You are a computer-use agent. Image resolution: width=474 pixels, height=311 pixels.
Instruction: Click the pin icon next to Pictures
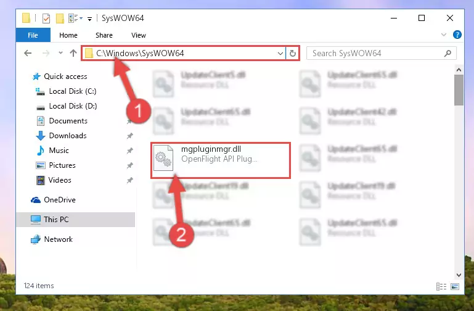point(129,165)
